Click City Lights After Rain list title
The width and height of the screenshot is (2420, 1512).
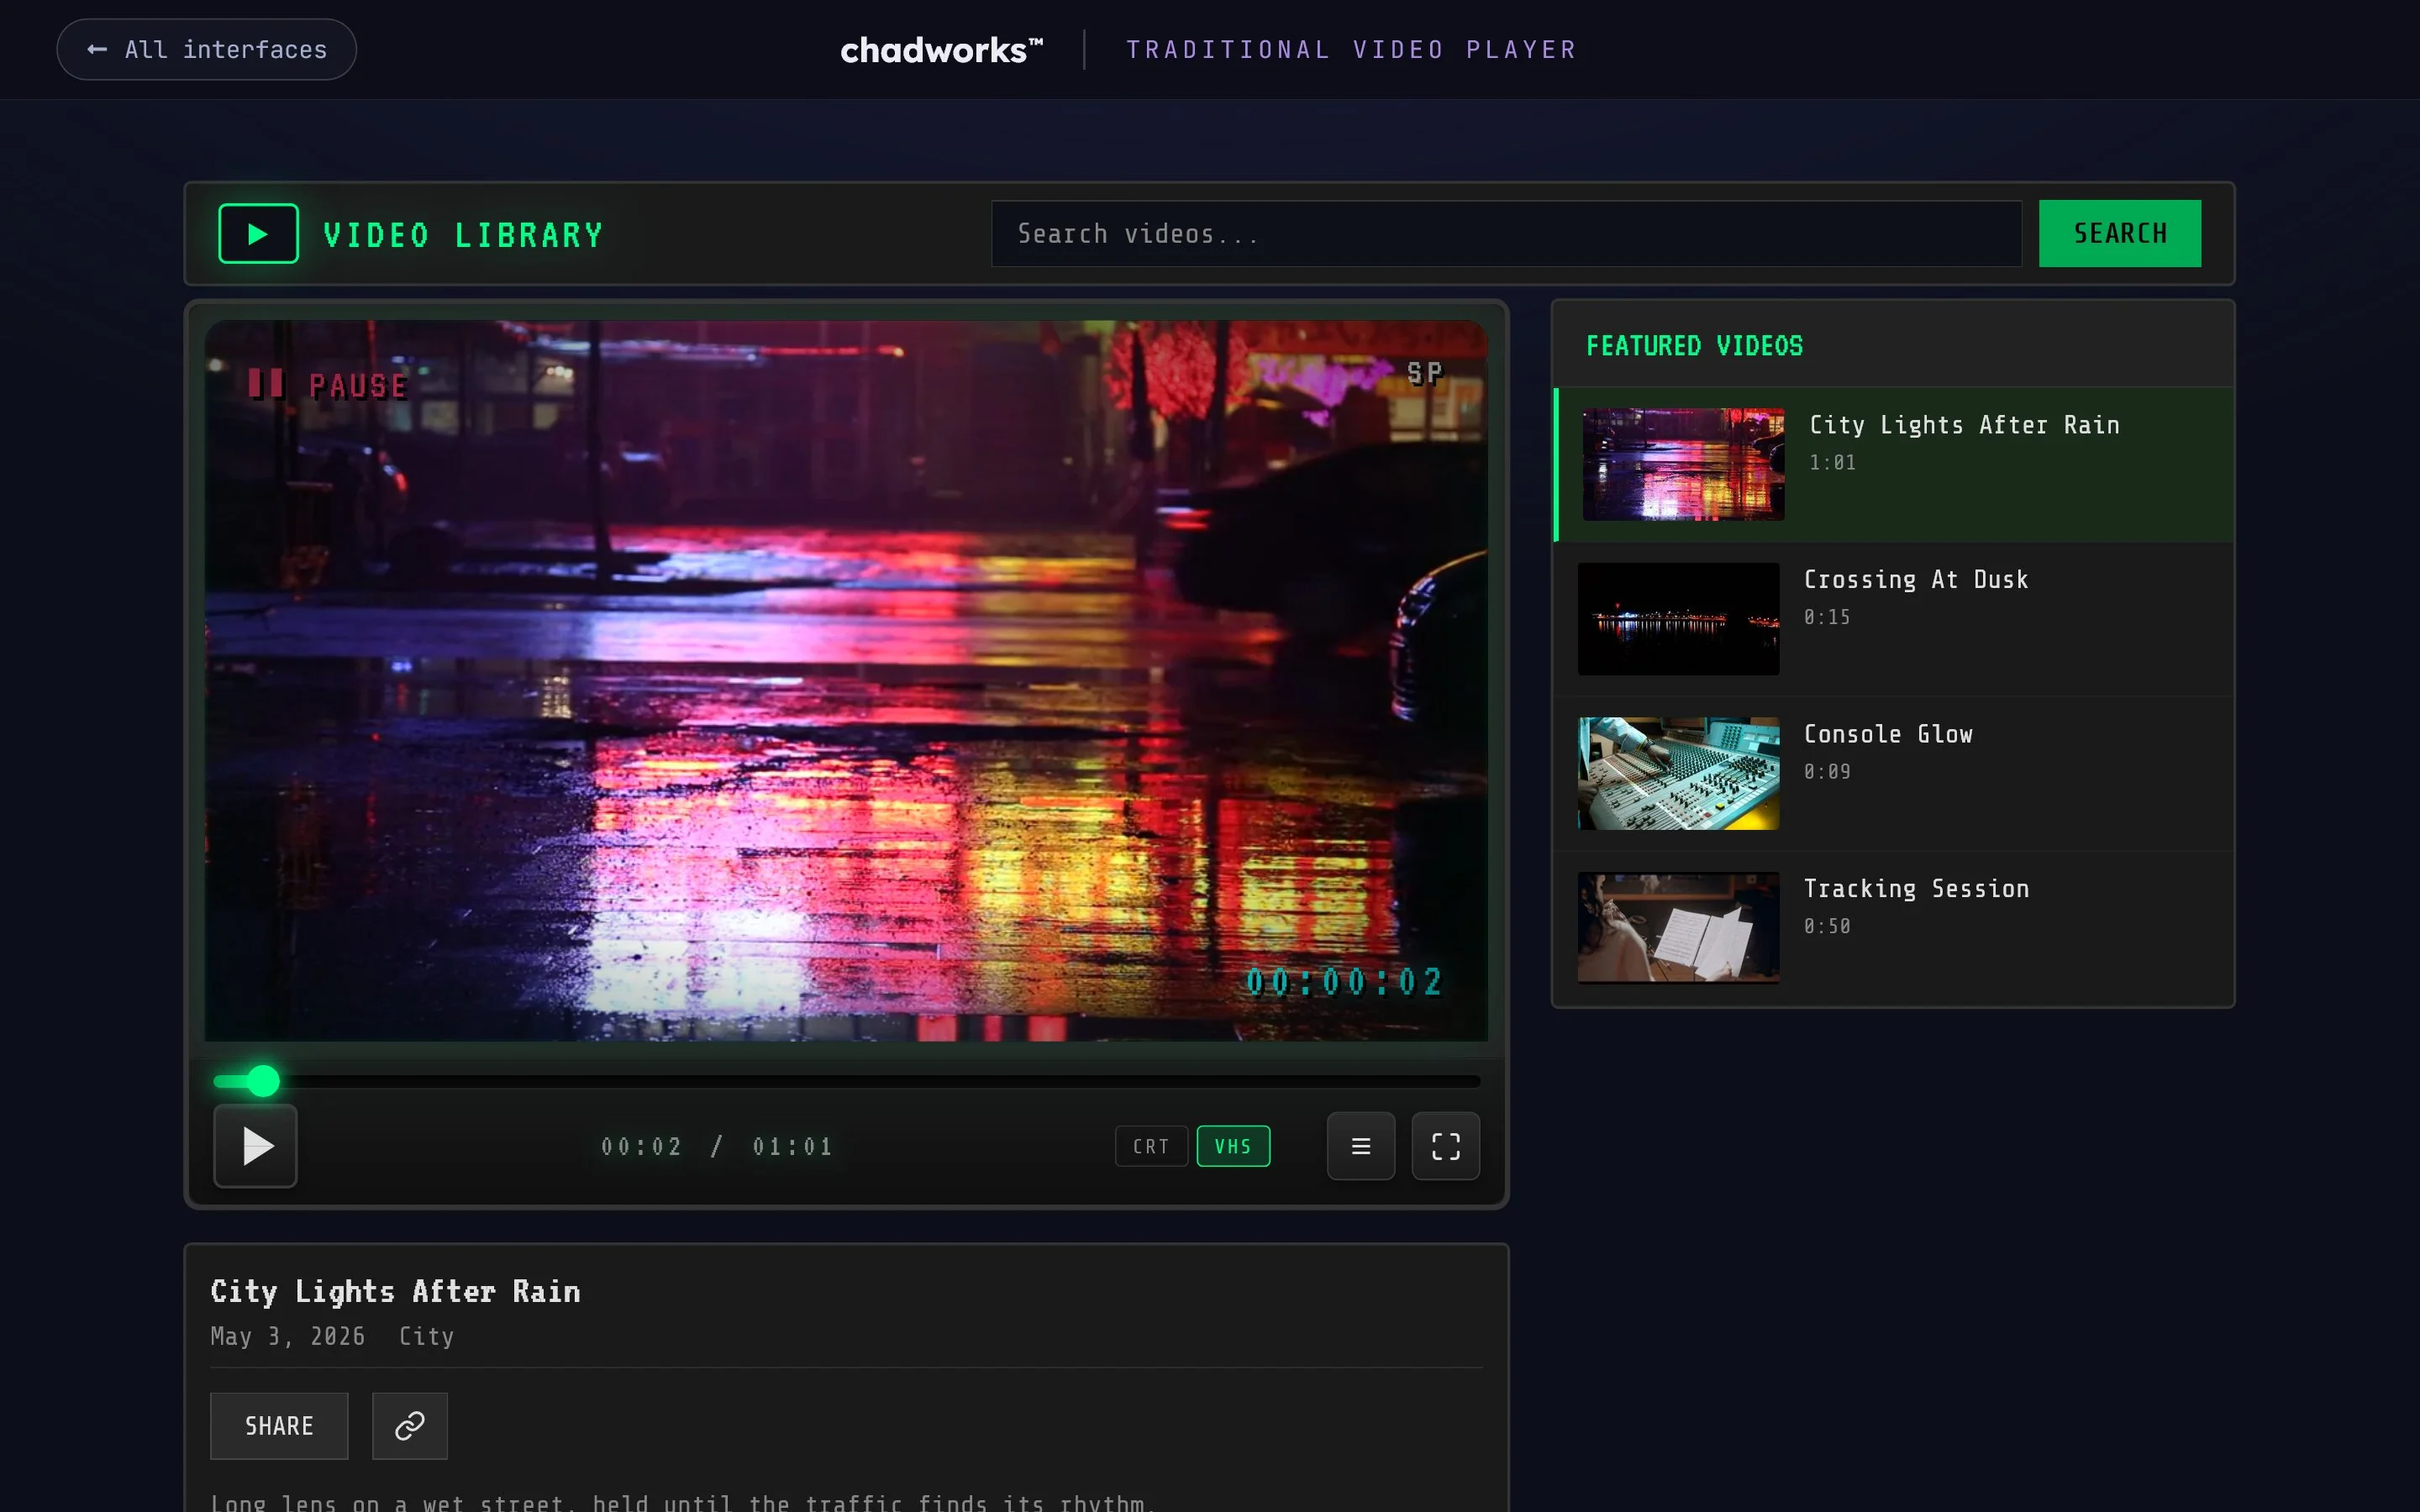click(1964, 425)
